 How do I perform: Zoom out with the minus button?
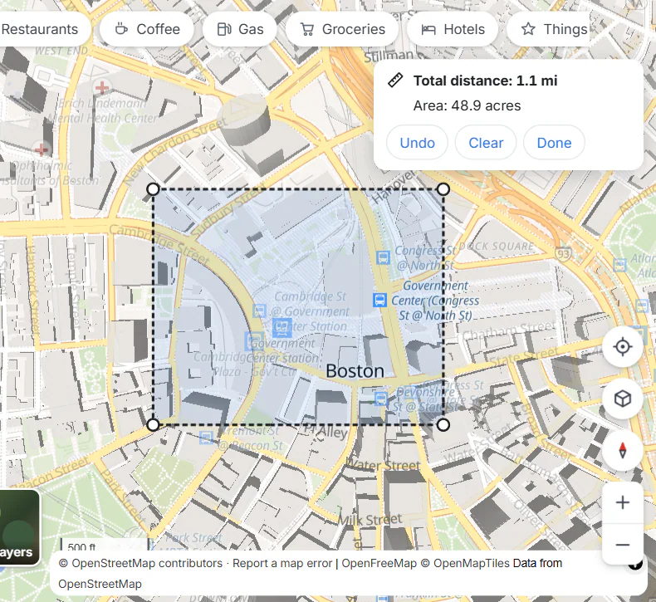pyautogui.click(x=623, y=544)
